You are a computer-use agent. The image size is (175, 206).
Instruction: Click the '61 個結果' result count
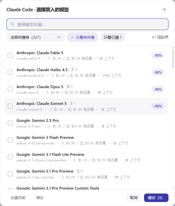click(x=160, y=37)
